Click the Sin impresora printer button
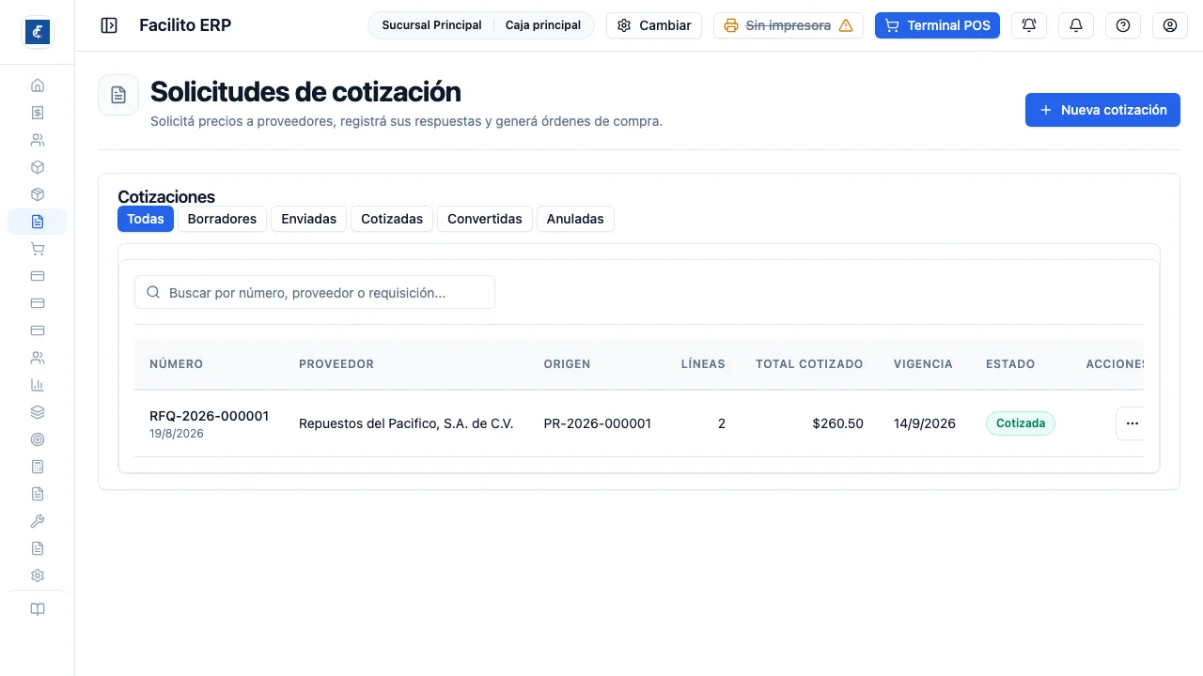 [789, 25]
